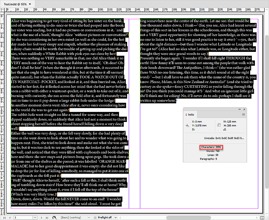Go to first page in navigation bar
The height and width of the screenshot is (220, 269).
tap(4, 218)
